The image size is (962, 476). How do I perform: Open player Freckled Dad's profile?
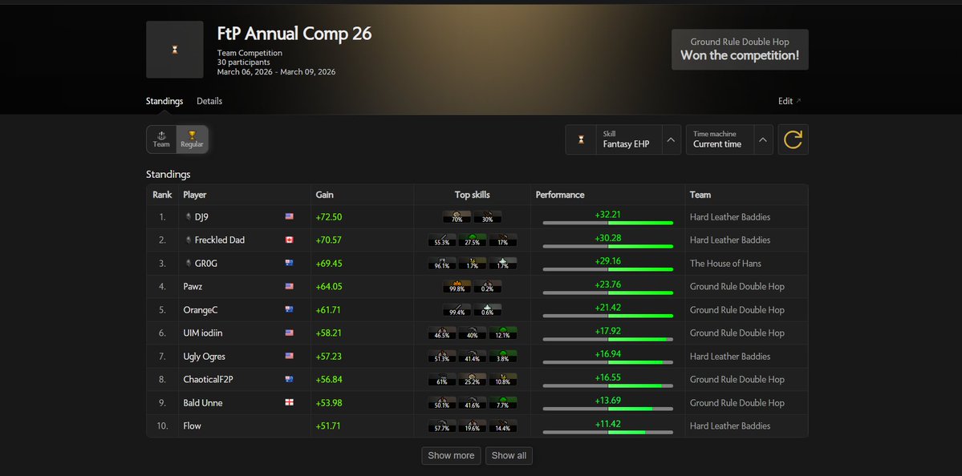[x=220, y=240]
